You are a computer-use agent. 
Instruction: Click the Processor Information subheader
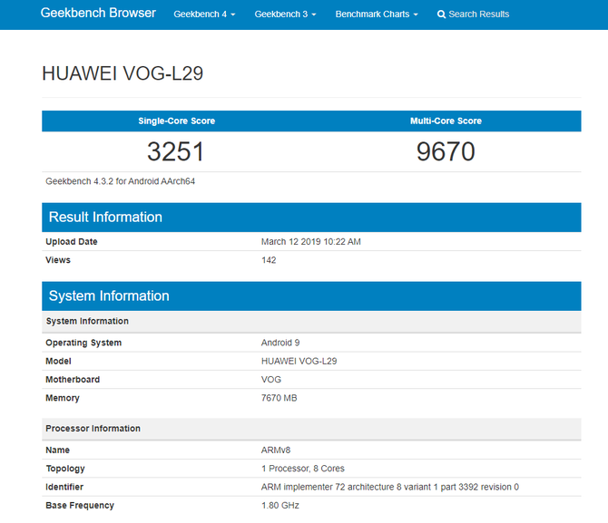coord(311,429)
